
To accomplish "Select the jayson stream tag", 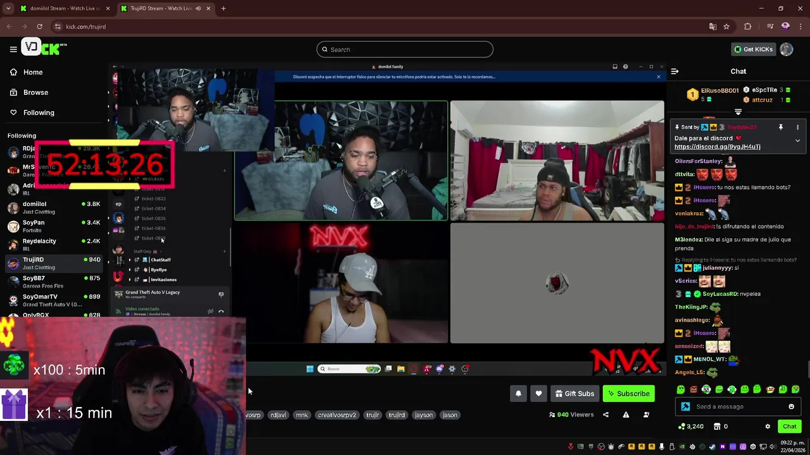I will click(423, 415).
